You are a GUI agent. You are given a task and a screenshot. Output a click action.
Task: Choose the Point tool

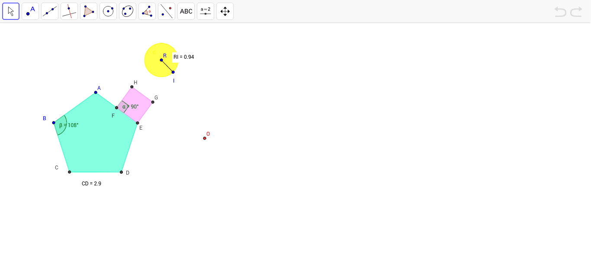(x=30, y=11)
